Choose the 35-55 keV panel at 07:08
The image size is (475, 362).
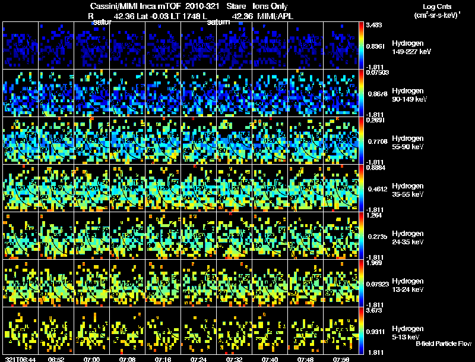pos(128,188)
